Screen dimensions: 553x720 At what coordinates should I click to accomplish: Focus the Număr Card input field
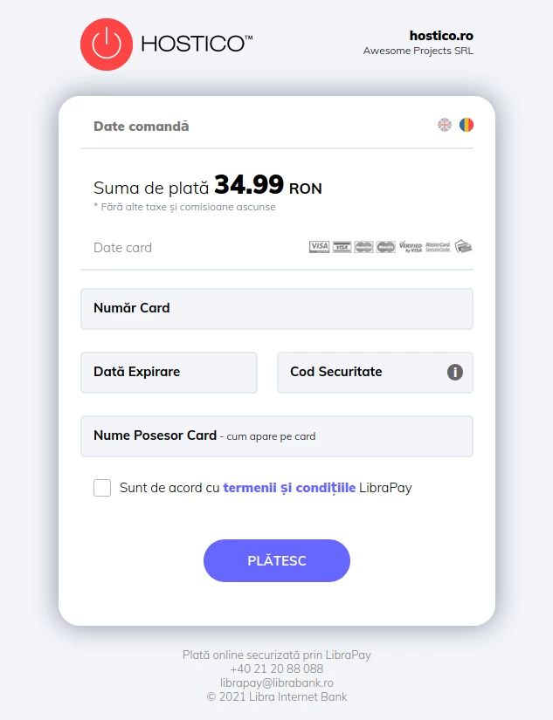click(x=277, y=309)
